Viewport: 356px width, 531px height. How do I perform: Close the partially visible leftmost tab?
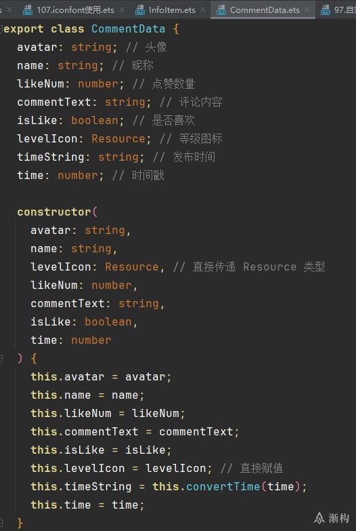click(9, 9)
